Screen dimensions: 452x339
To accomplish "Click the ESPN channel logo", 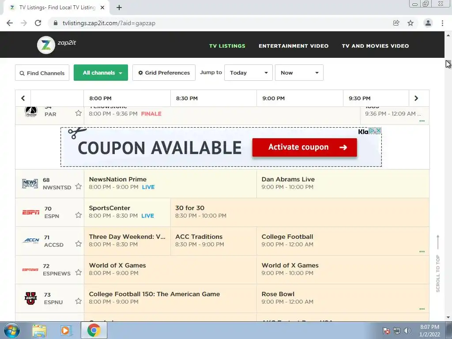I will tap(31, 212).
